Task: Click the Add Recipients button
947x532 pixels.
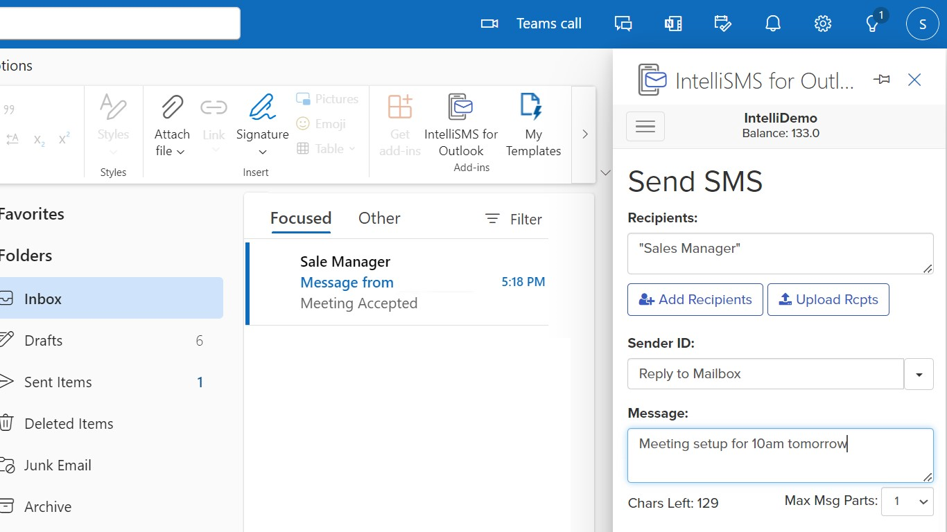Action: click(695, 299)
